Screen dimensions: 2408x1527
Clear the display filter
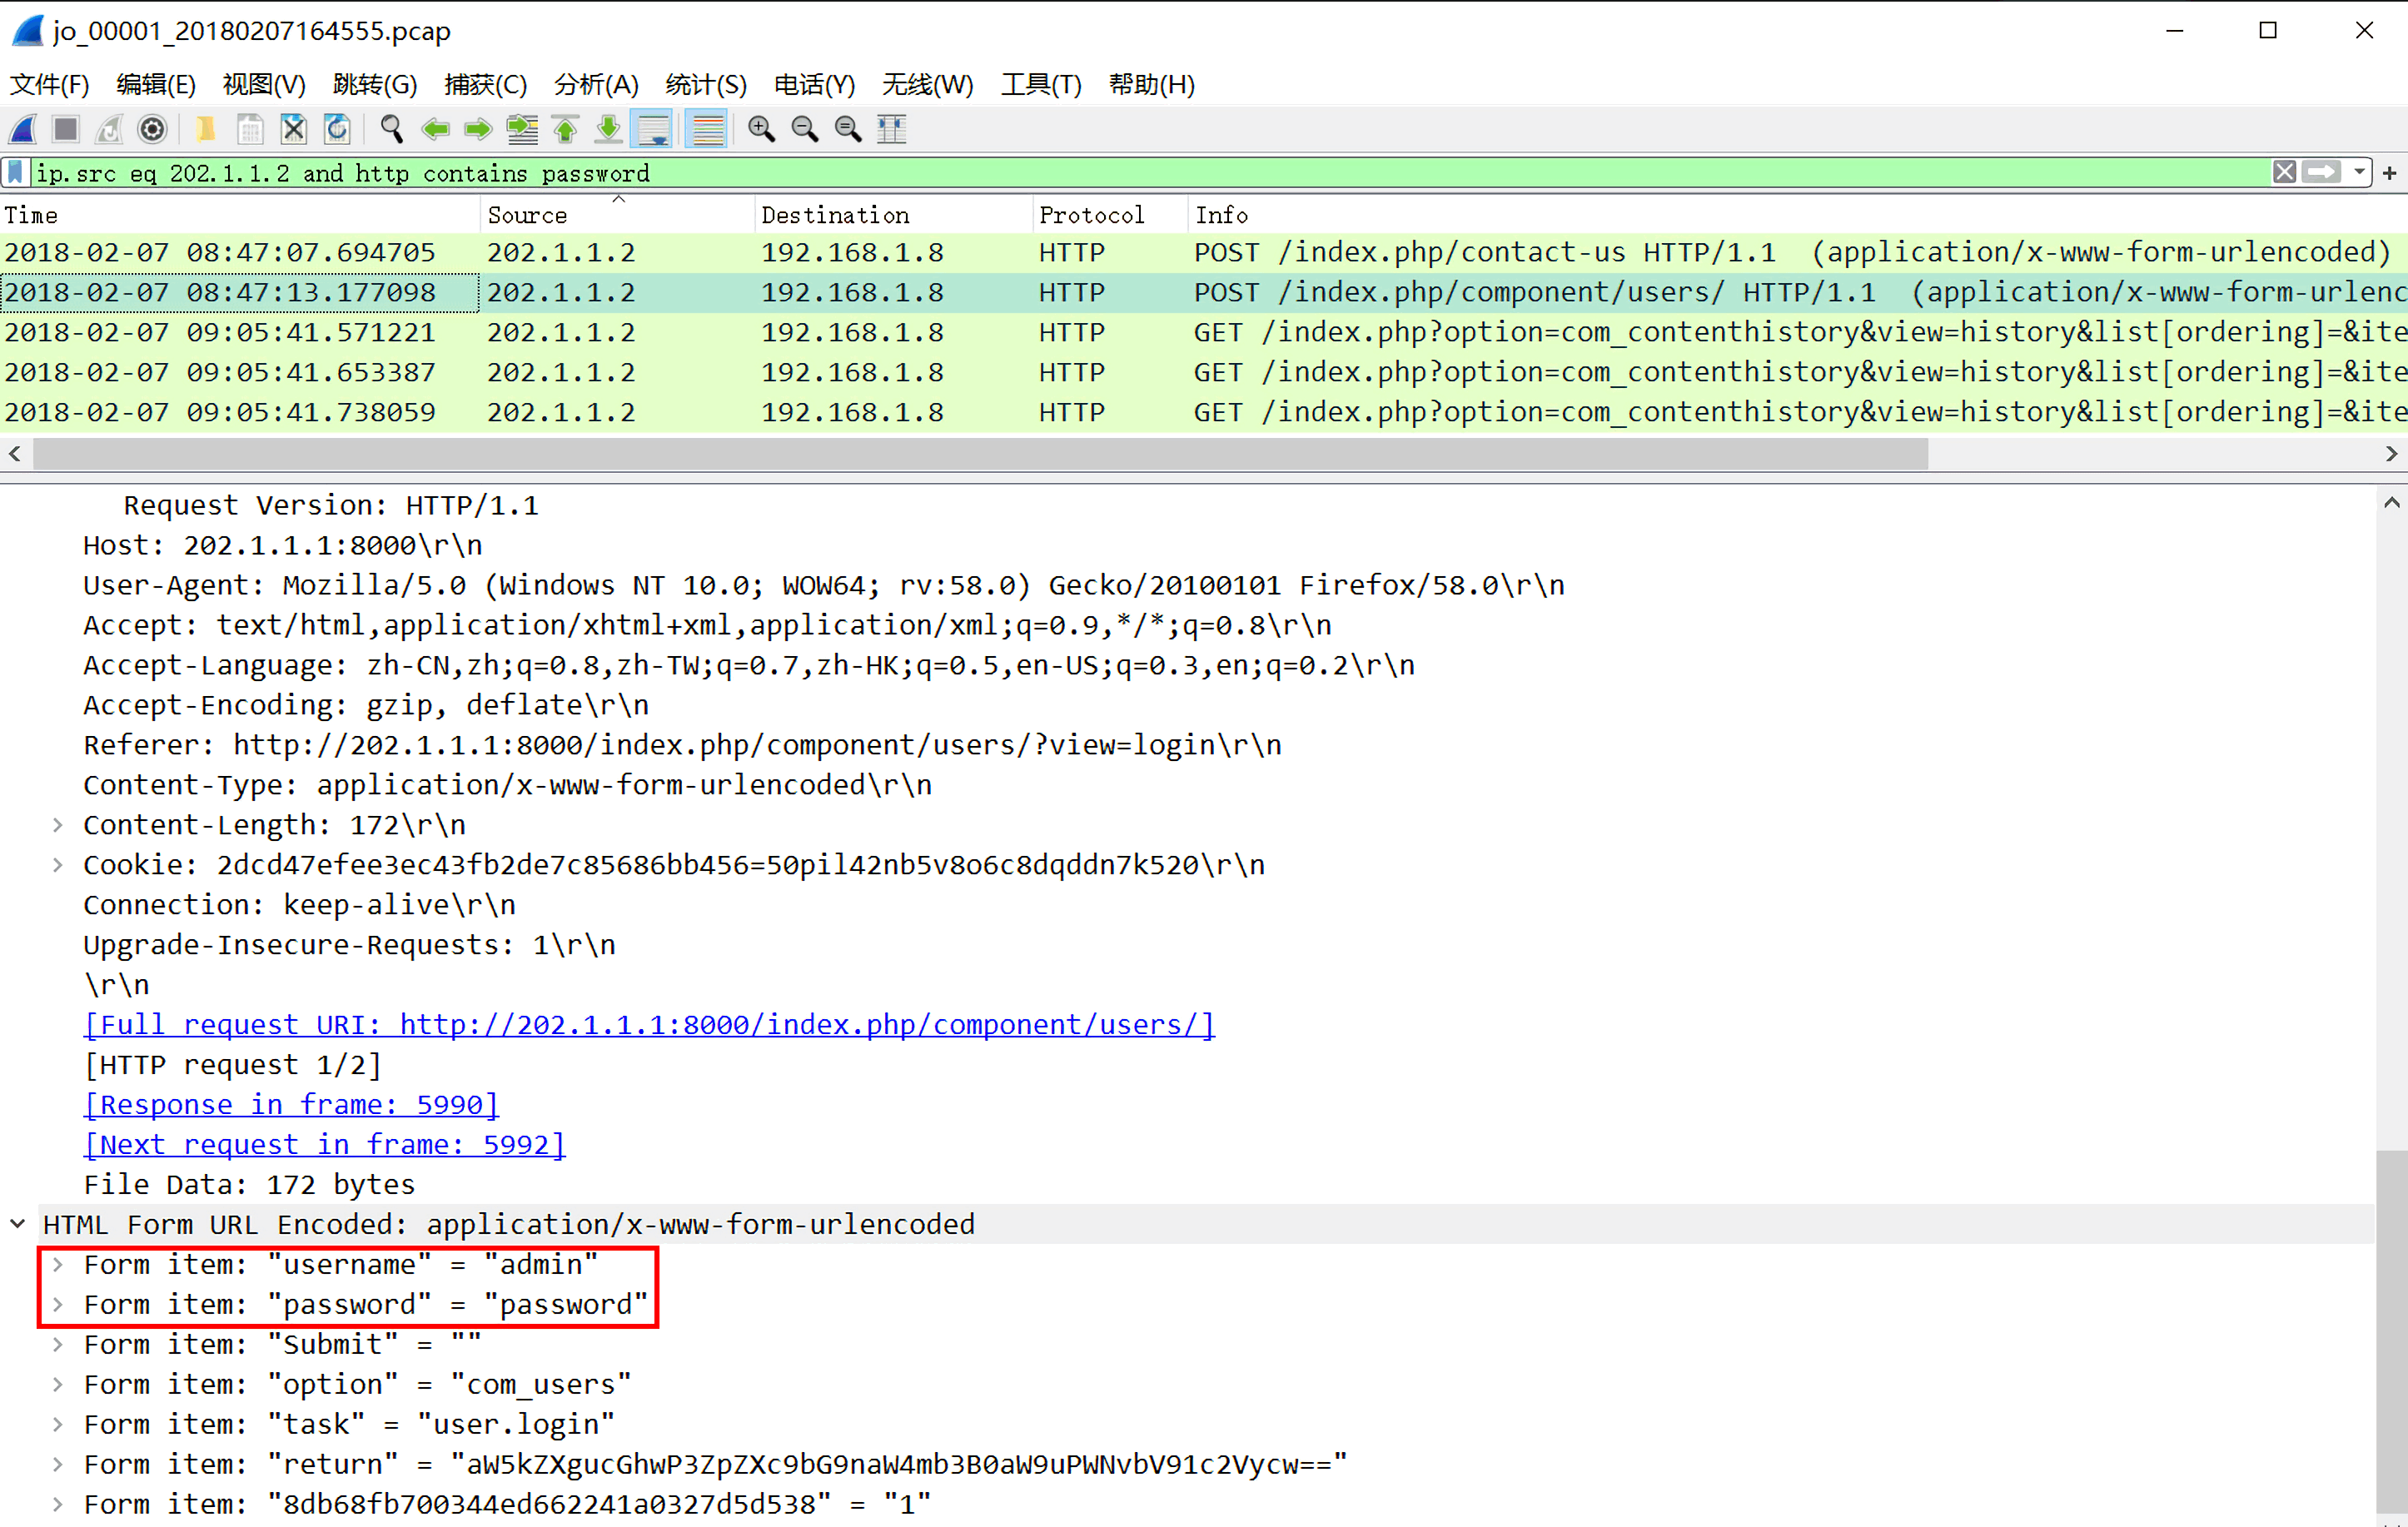pyautogui.click(x=2284, y=172)
